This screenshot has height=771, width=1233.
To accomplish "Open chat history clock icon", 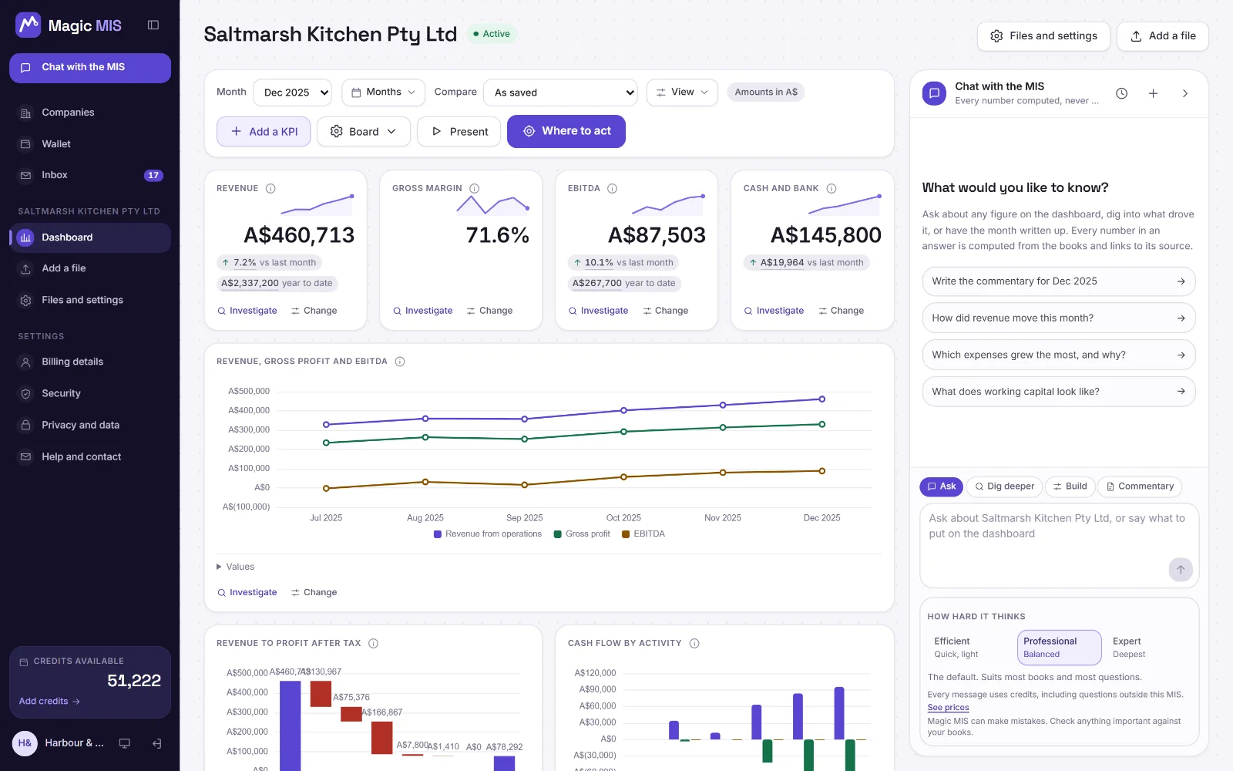I will (x=1122, y=93).
